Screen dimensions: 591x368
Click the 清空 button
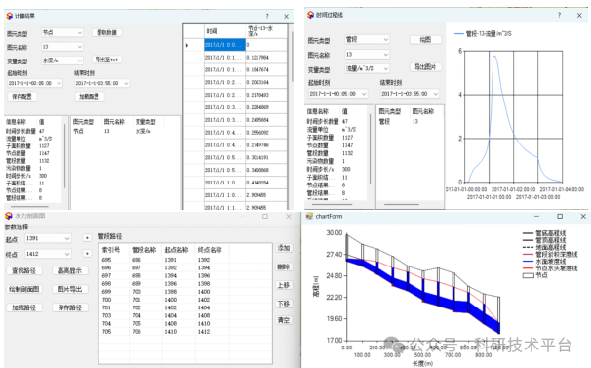[284, 320]
